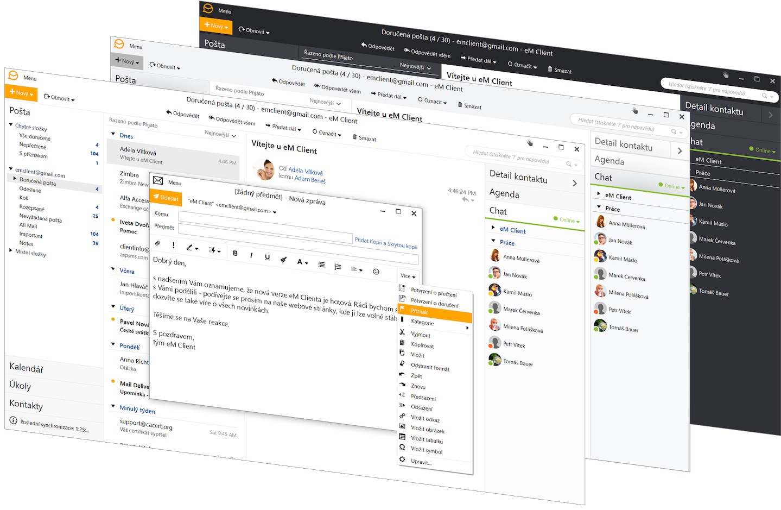Image resolution: width=781 pixels, height=510 pixels.
Task: Click the scissors icon for Vyjmout
Action: (x=402, y=332)
